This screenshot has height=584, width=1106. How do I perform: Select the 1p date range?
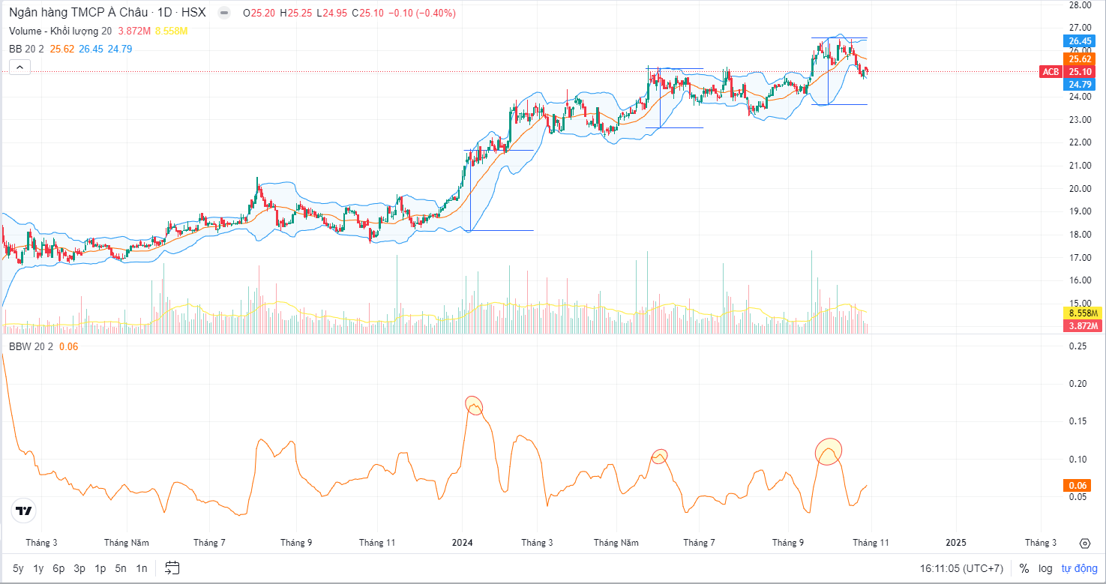pos(100,568)
